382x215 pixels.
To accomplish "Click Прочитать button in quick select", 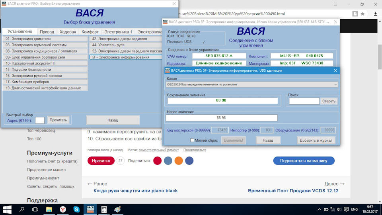I will point(58,120).
